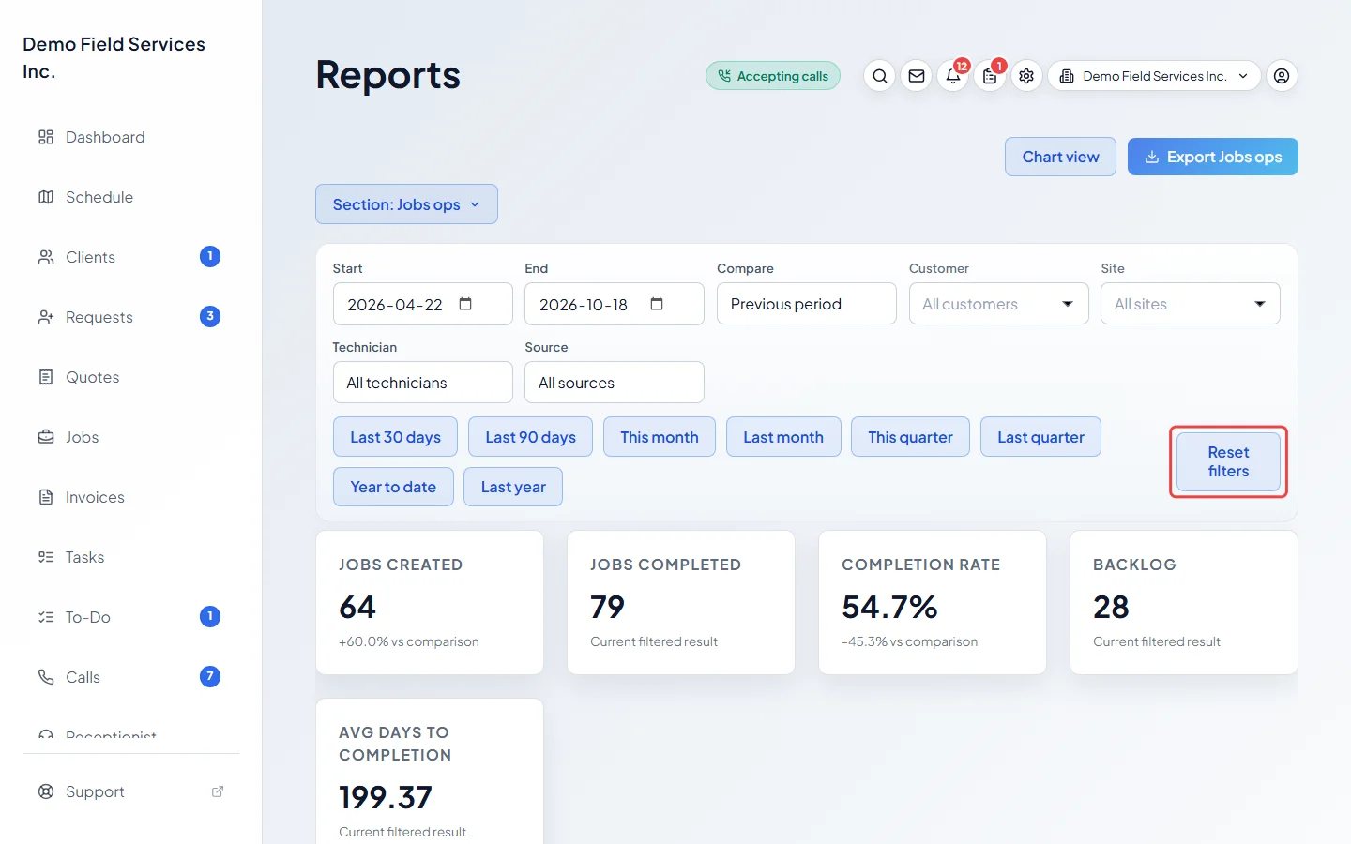Open the All customers dropdown
Screen dimensions: 1351x844
coord(998,304)
